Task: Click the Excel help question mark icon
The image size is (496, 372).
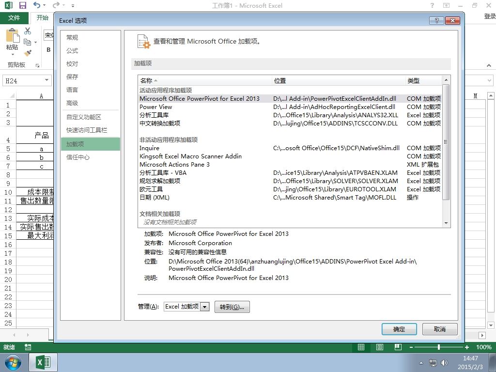Action: pos(432,5)
